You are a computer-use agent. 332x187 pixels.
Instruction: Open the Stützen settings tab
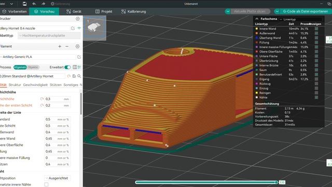(x=56, y=85)
